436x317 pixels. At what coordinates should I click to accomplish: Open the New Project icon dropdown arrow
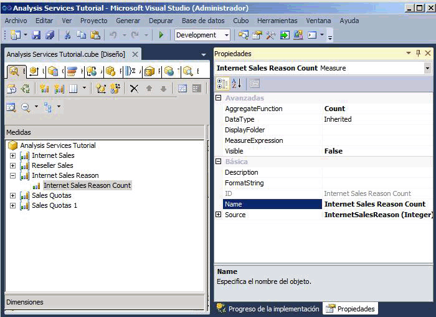coord(26,35)
